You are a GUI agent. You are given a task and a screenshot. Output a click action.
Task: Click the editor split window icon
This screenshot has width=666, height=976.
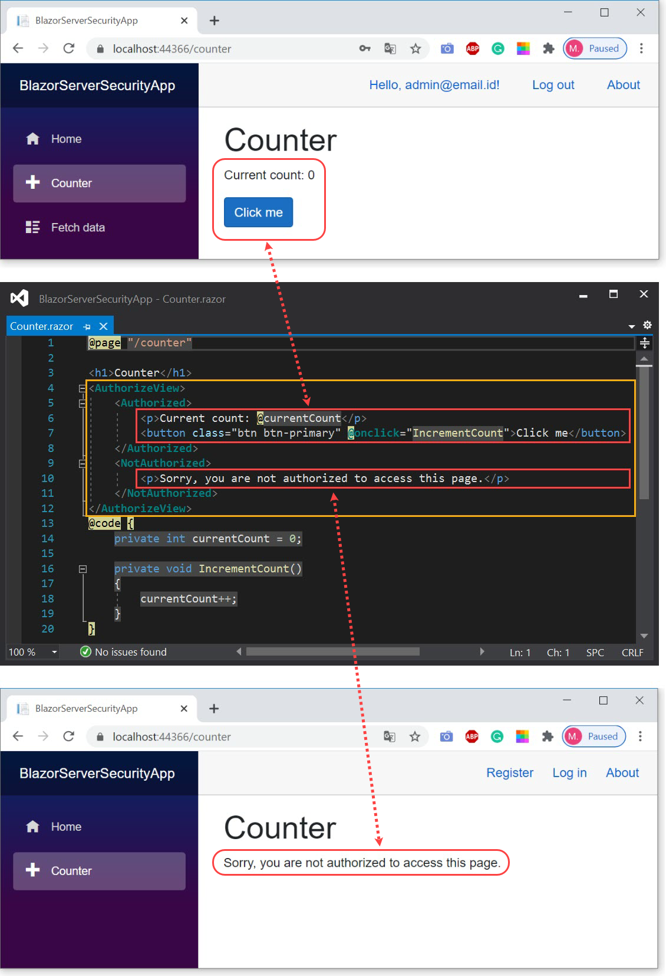tap(645, 343)
